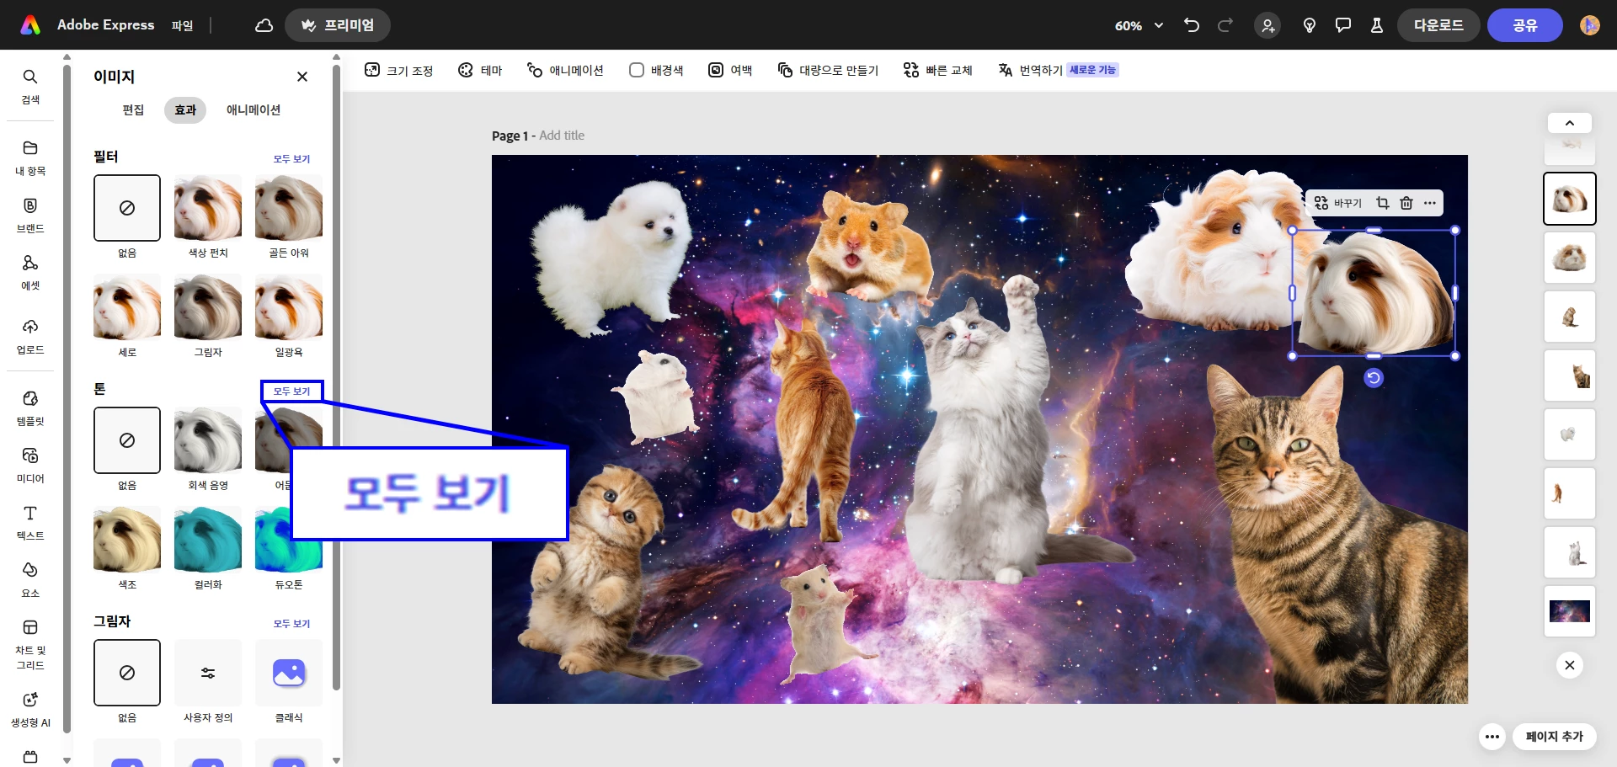This screenshot has height=767, width=1617.
Task: Click the Adobe Express home logo
Action: pyautogui.click(x=30, y=25)
